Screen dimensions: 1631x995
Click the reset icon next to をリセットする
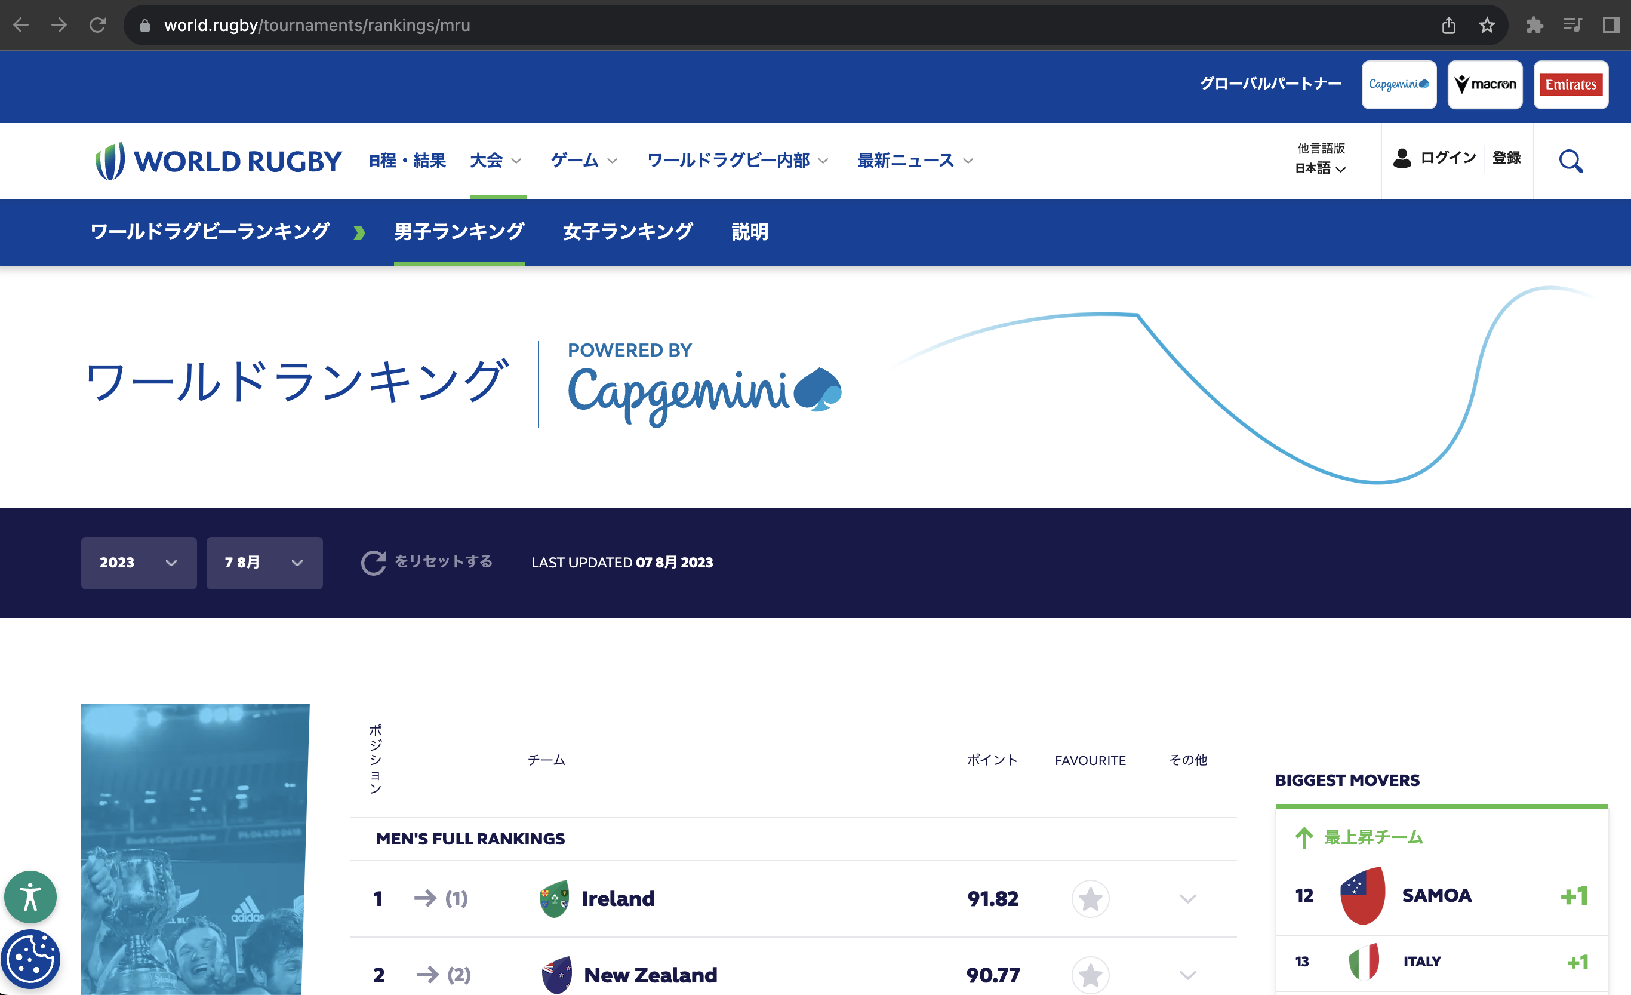point(375,562)
